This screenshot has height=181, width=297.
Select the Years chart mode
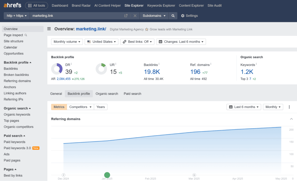point(101,107)
